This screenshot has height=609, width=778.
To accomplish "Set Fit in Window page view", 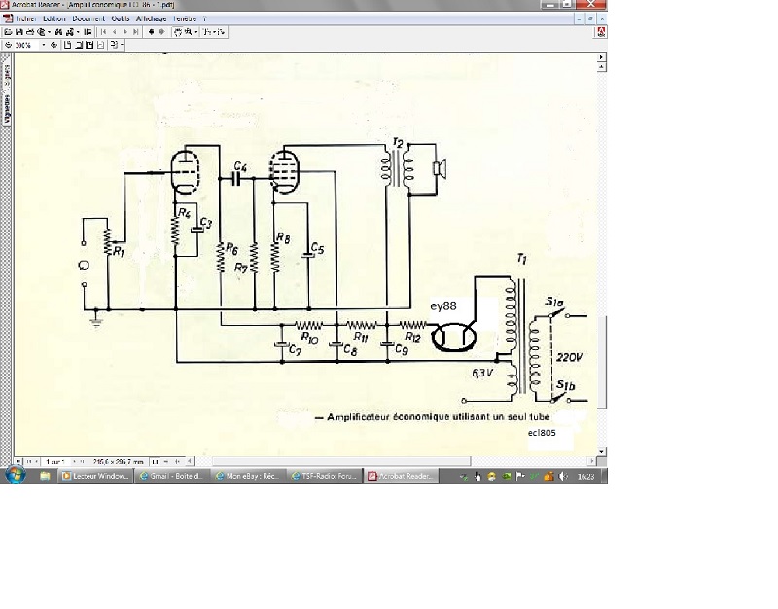I will pyautogui.click(x=79, y=45).
